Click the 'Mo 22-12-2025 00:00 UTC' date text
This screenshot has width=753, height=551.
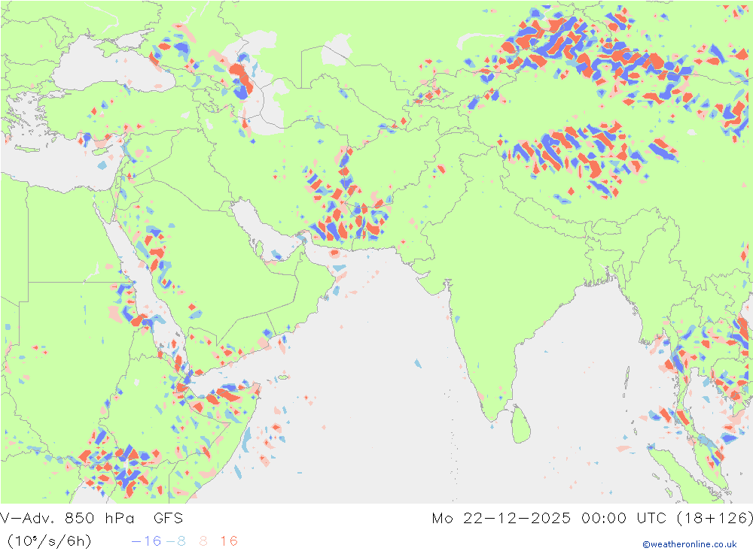point(549,519)
